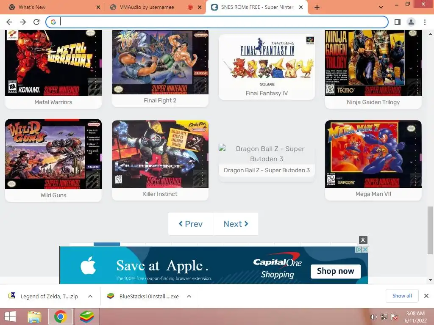Go back using the browser back arrow
Screen dimensions: 434x325
[x=9, y=22]
